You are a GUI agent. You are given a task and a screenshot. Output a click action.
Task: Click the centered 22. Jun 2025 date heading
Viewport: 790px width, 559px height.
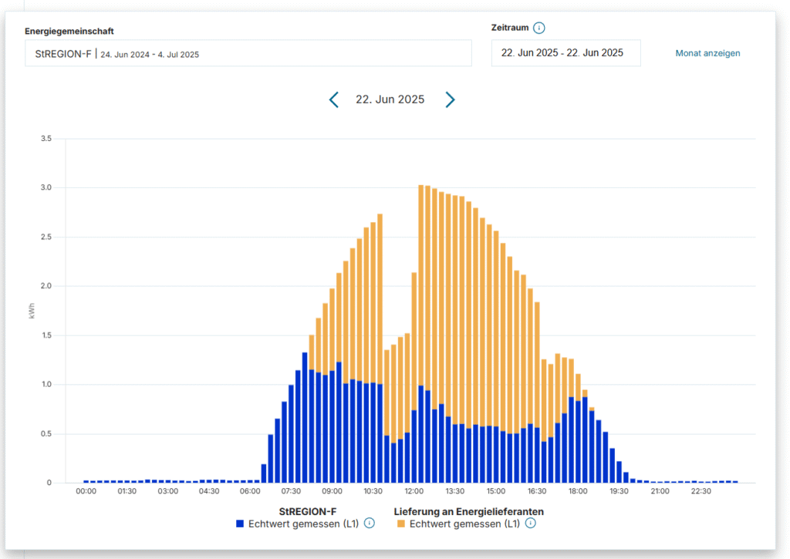pyautogui.click(x=390, y=99)
